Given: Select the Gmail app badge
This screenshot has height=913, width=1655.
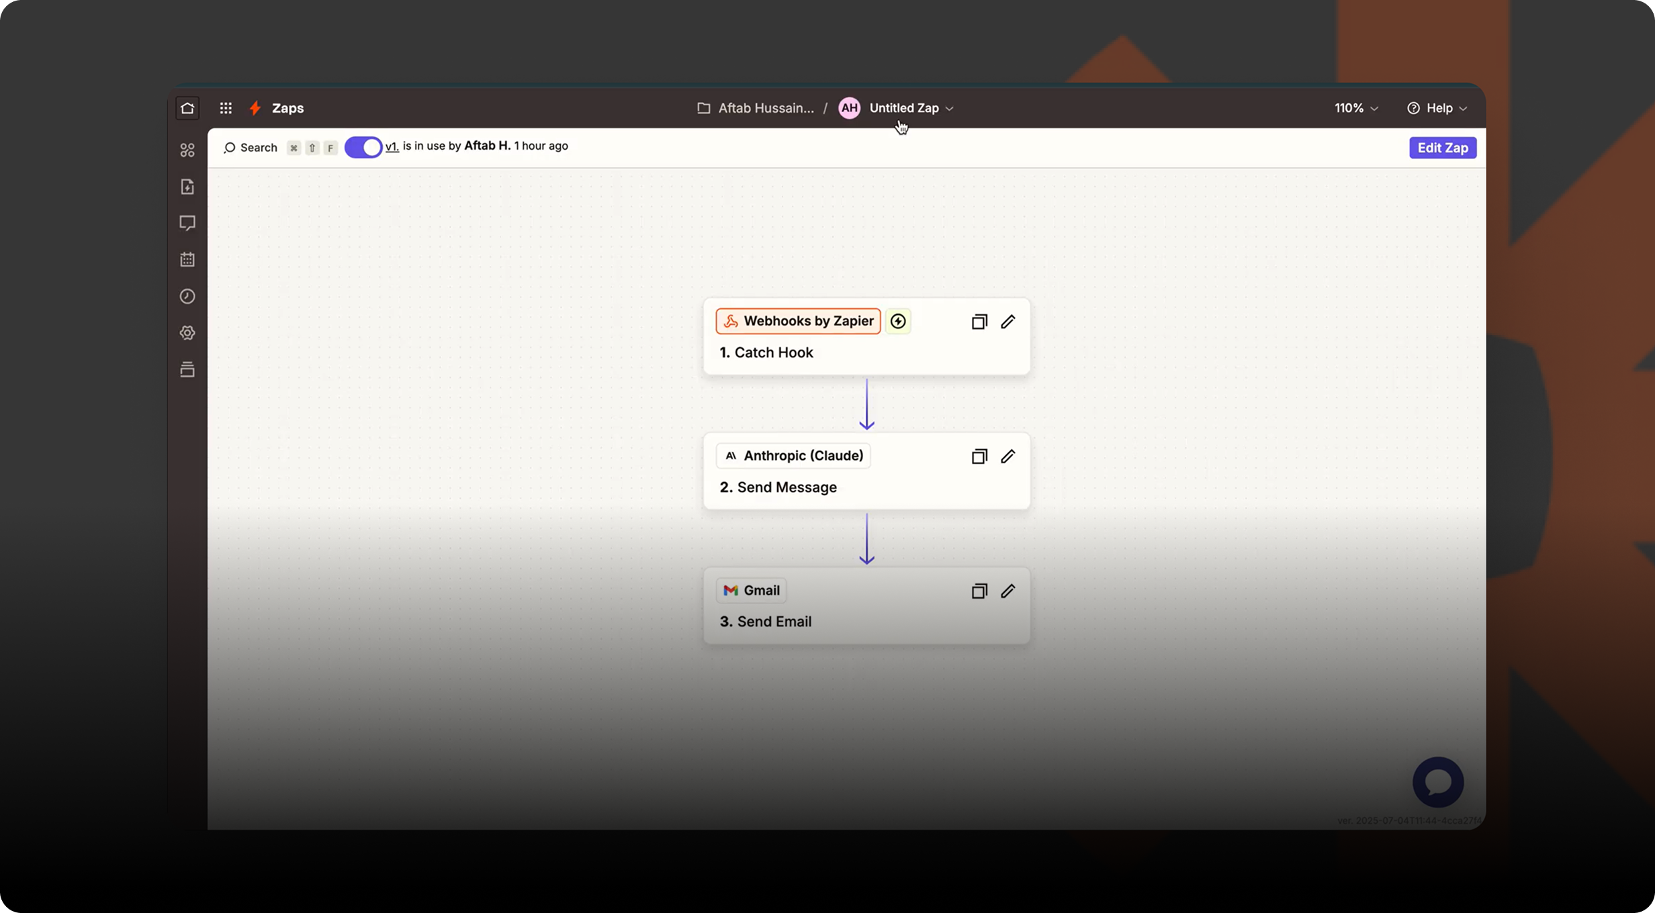Looking at the screenshot, I should [x=751, y=591].
